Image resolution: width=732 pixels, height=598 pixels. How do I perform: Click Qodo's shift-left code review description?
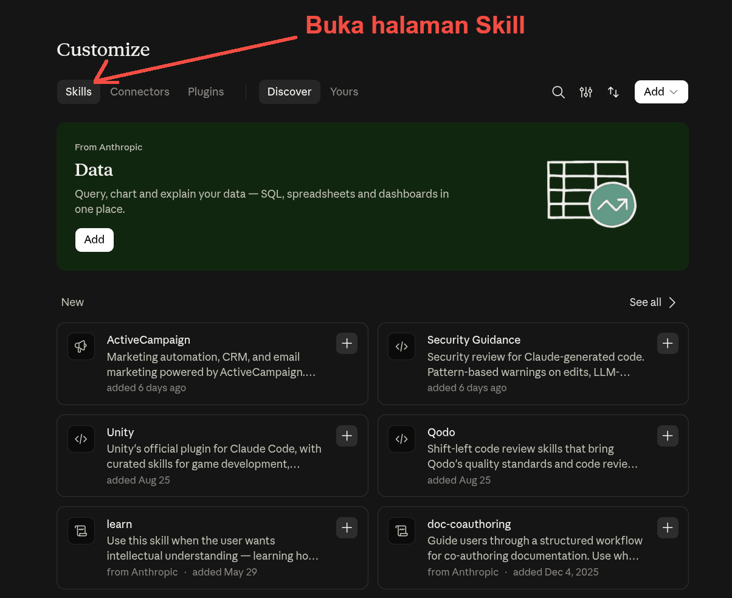pos(533,456)
